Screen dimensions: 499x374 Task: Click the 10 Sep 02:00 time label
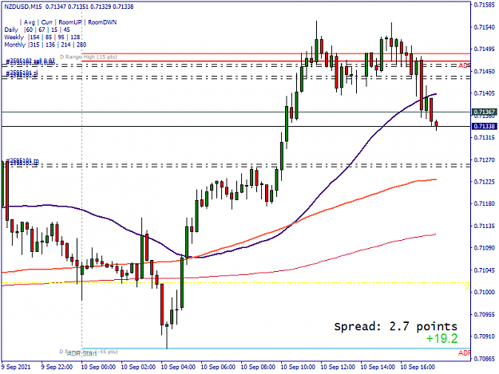pos(138,367)
